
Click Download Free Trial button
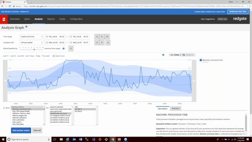point(238,12)
